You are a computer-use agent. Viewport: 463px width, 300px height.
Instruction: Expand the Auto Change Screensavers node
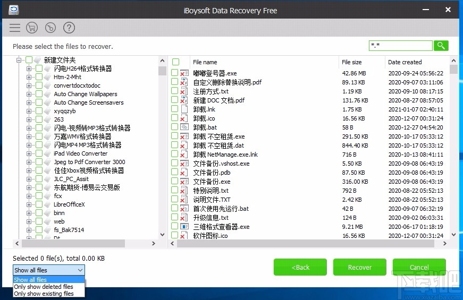click(x=29, y=102)
